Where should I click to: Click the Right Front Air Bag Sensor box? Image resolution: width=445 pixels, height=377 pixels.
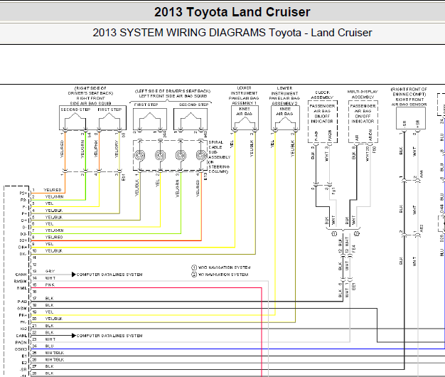coord(411,118)
